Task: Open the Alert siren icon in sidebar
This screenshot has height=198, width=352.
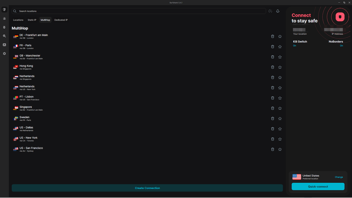Action: 4,18
